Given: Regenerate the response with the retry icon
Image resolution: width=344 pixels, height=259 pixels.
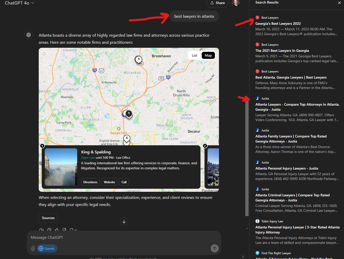Looking at the screenshot, I should [72, 230].
